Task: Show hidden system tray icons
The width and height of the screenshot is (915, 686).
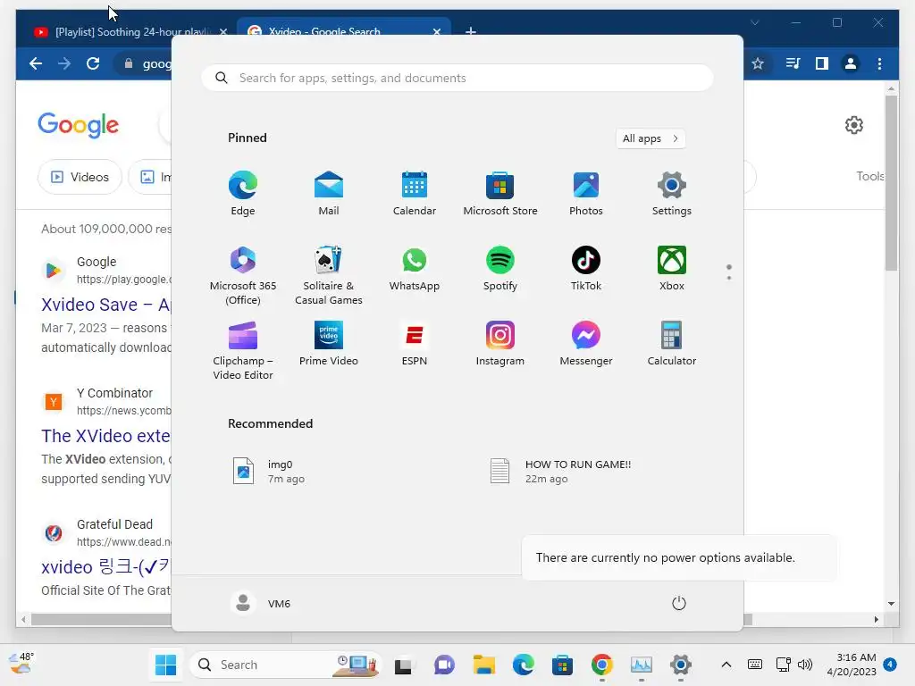Action: tap(726, 665)
